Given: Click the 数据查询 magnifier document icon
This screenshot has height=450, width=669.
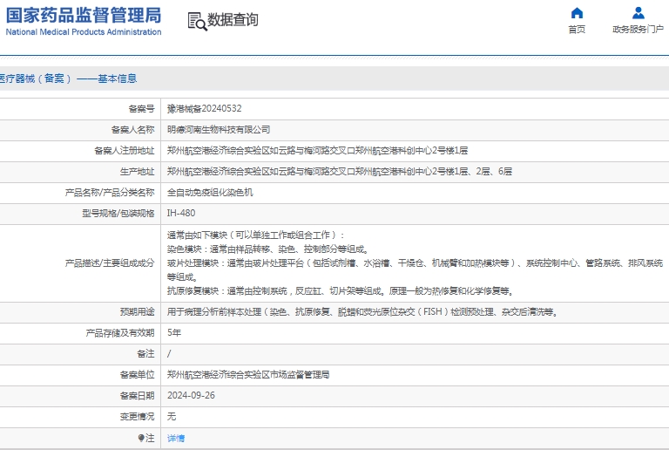Looking at the screenshot, I should [197, 21].
